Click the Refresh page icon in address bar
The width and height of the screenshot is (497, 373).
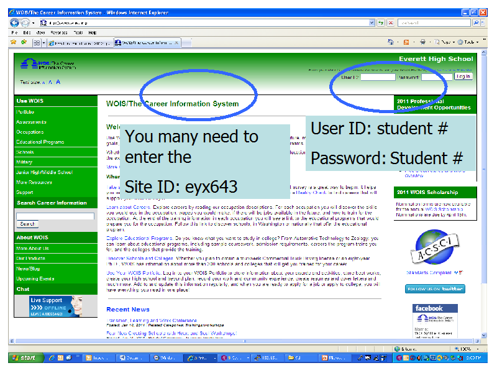pyautogui.click(x=381, y=23)
